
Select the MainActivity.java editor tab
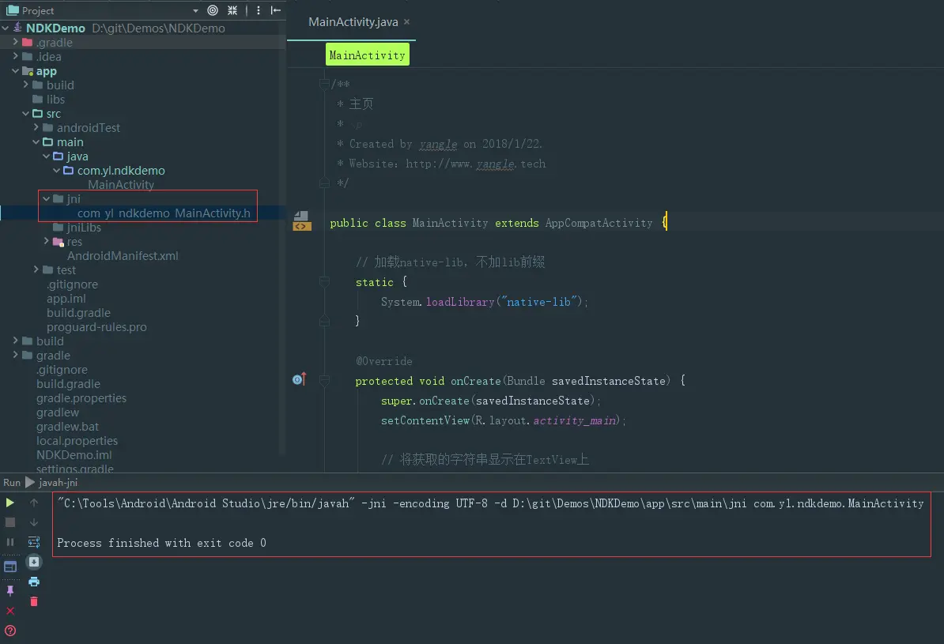tap(353, 21)
